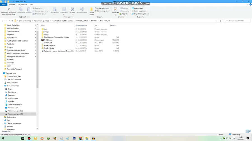This screenshot has height=141, width=252.
Task: Click the Paste icon in ribbon
Action: (x=29, y=9)
